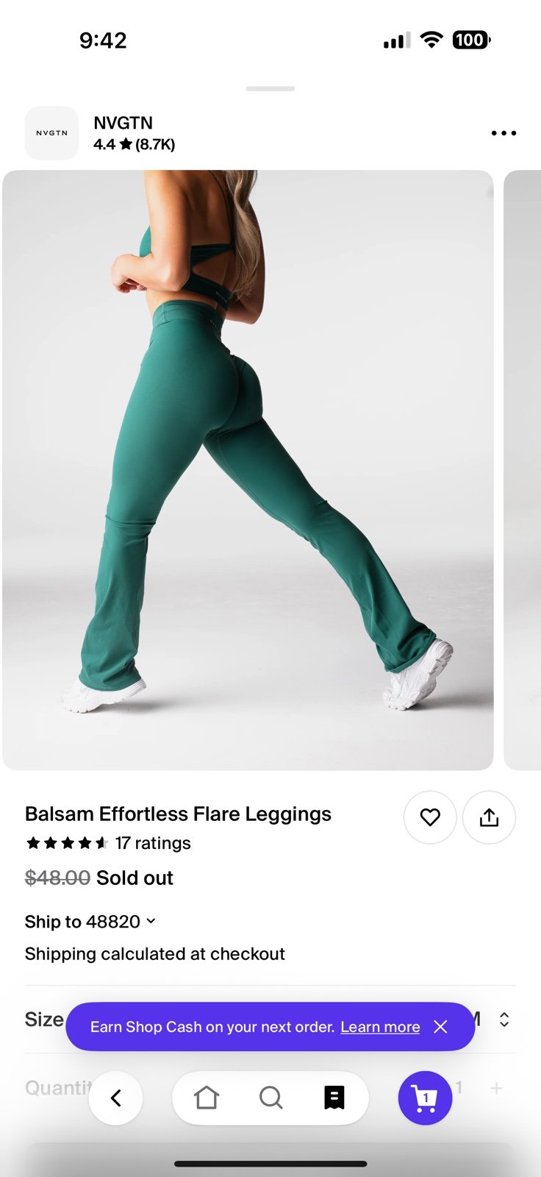
Task: Open the orders receipt icon
Action: pyautogui.click(x=334, y=1098)
